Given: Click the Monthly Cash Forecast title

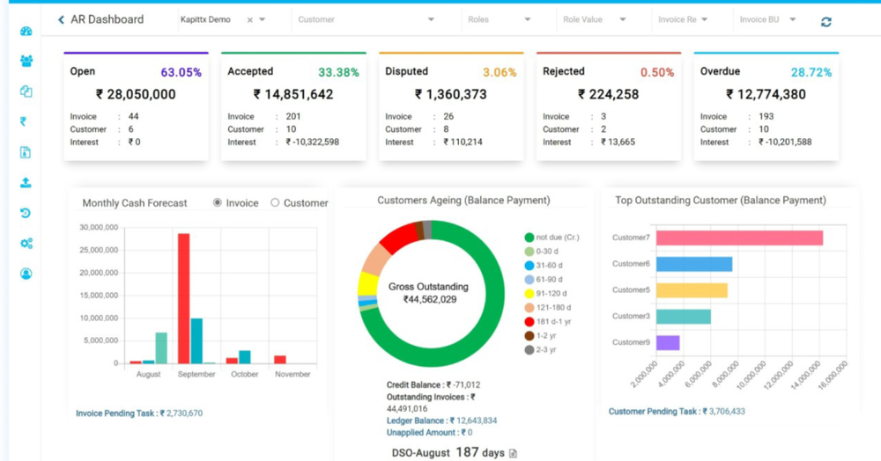Looking at the screenshot, I should coord(135,203).
